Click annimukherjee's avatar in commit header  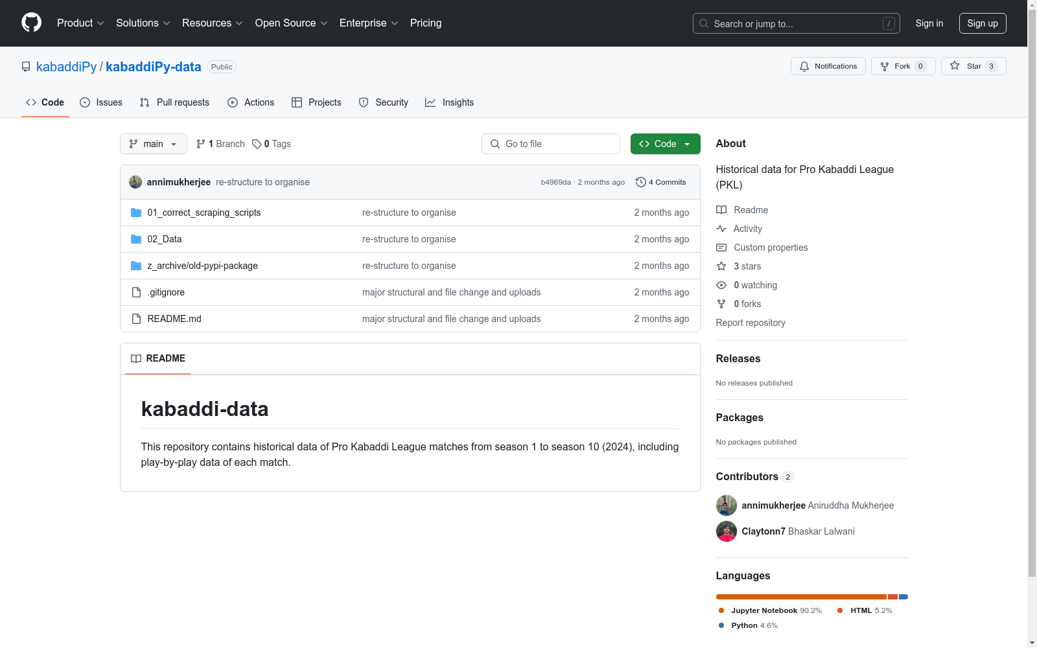[x=135, y=182]
